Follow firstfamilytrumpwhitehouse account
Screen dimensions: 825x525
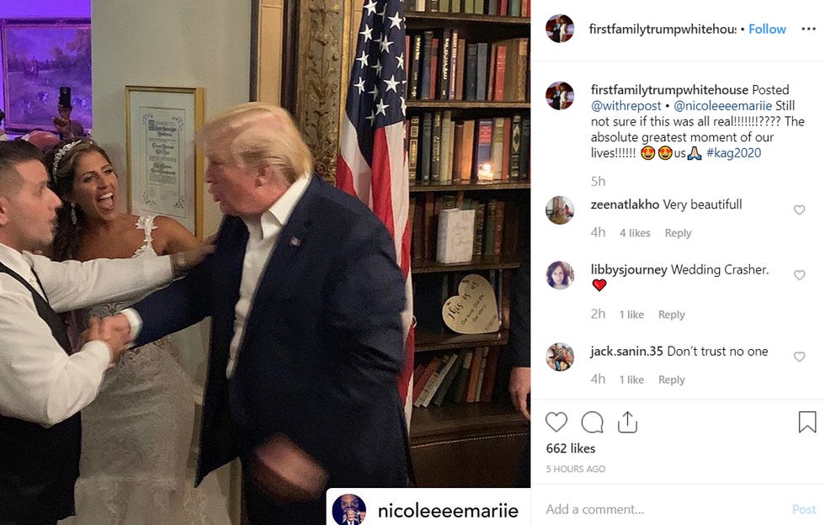(767, 29)
